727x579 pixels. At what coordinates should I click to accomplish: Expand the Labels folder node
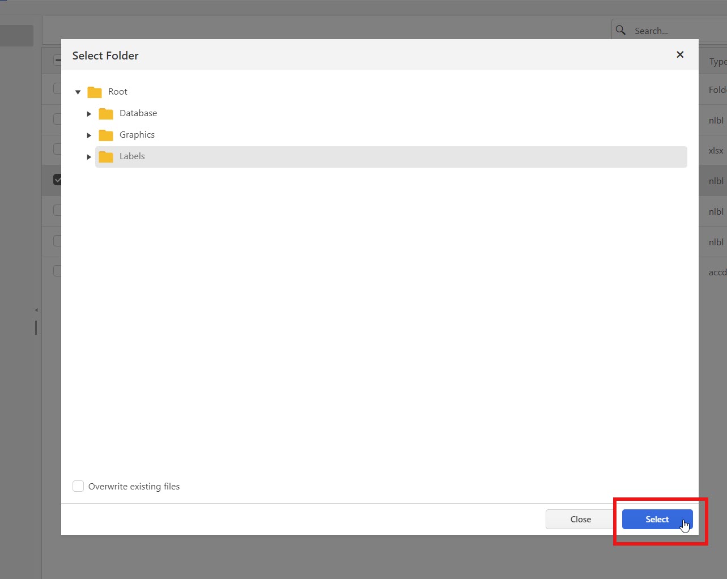89,157
